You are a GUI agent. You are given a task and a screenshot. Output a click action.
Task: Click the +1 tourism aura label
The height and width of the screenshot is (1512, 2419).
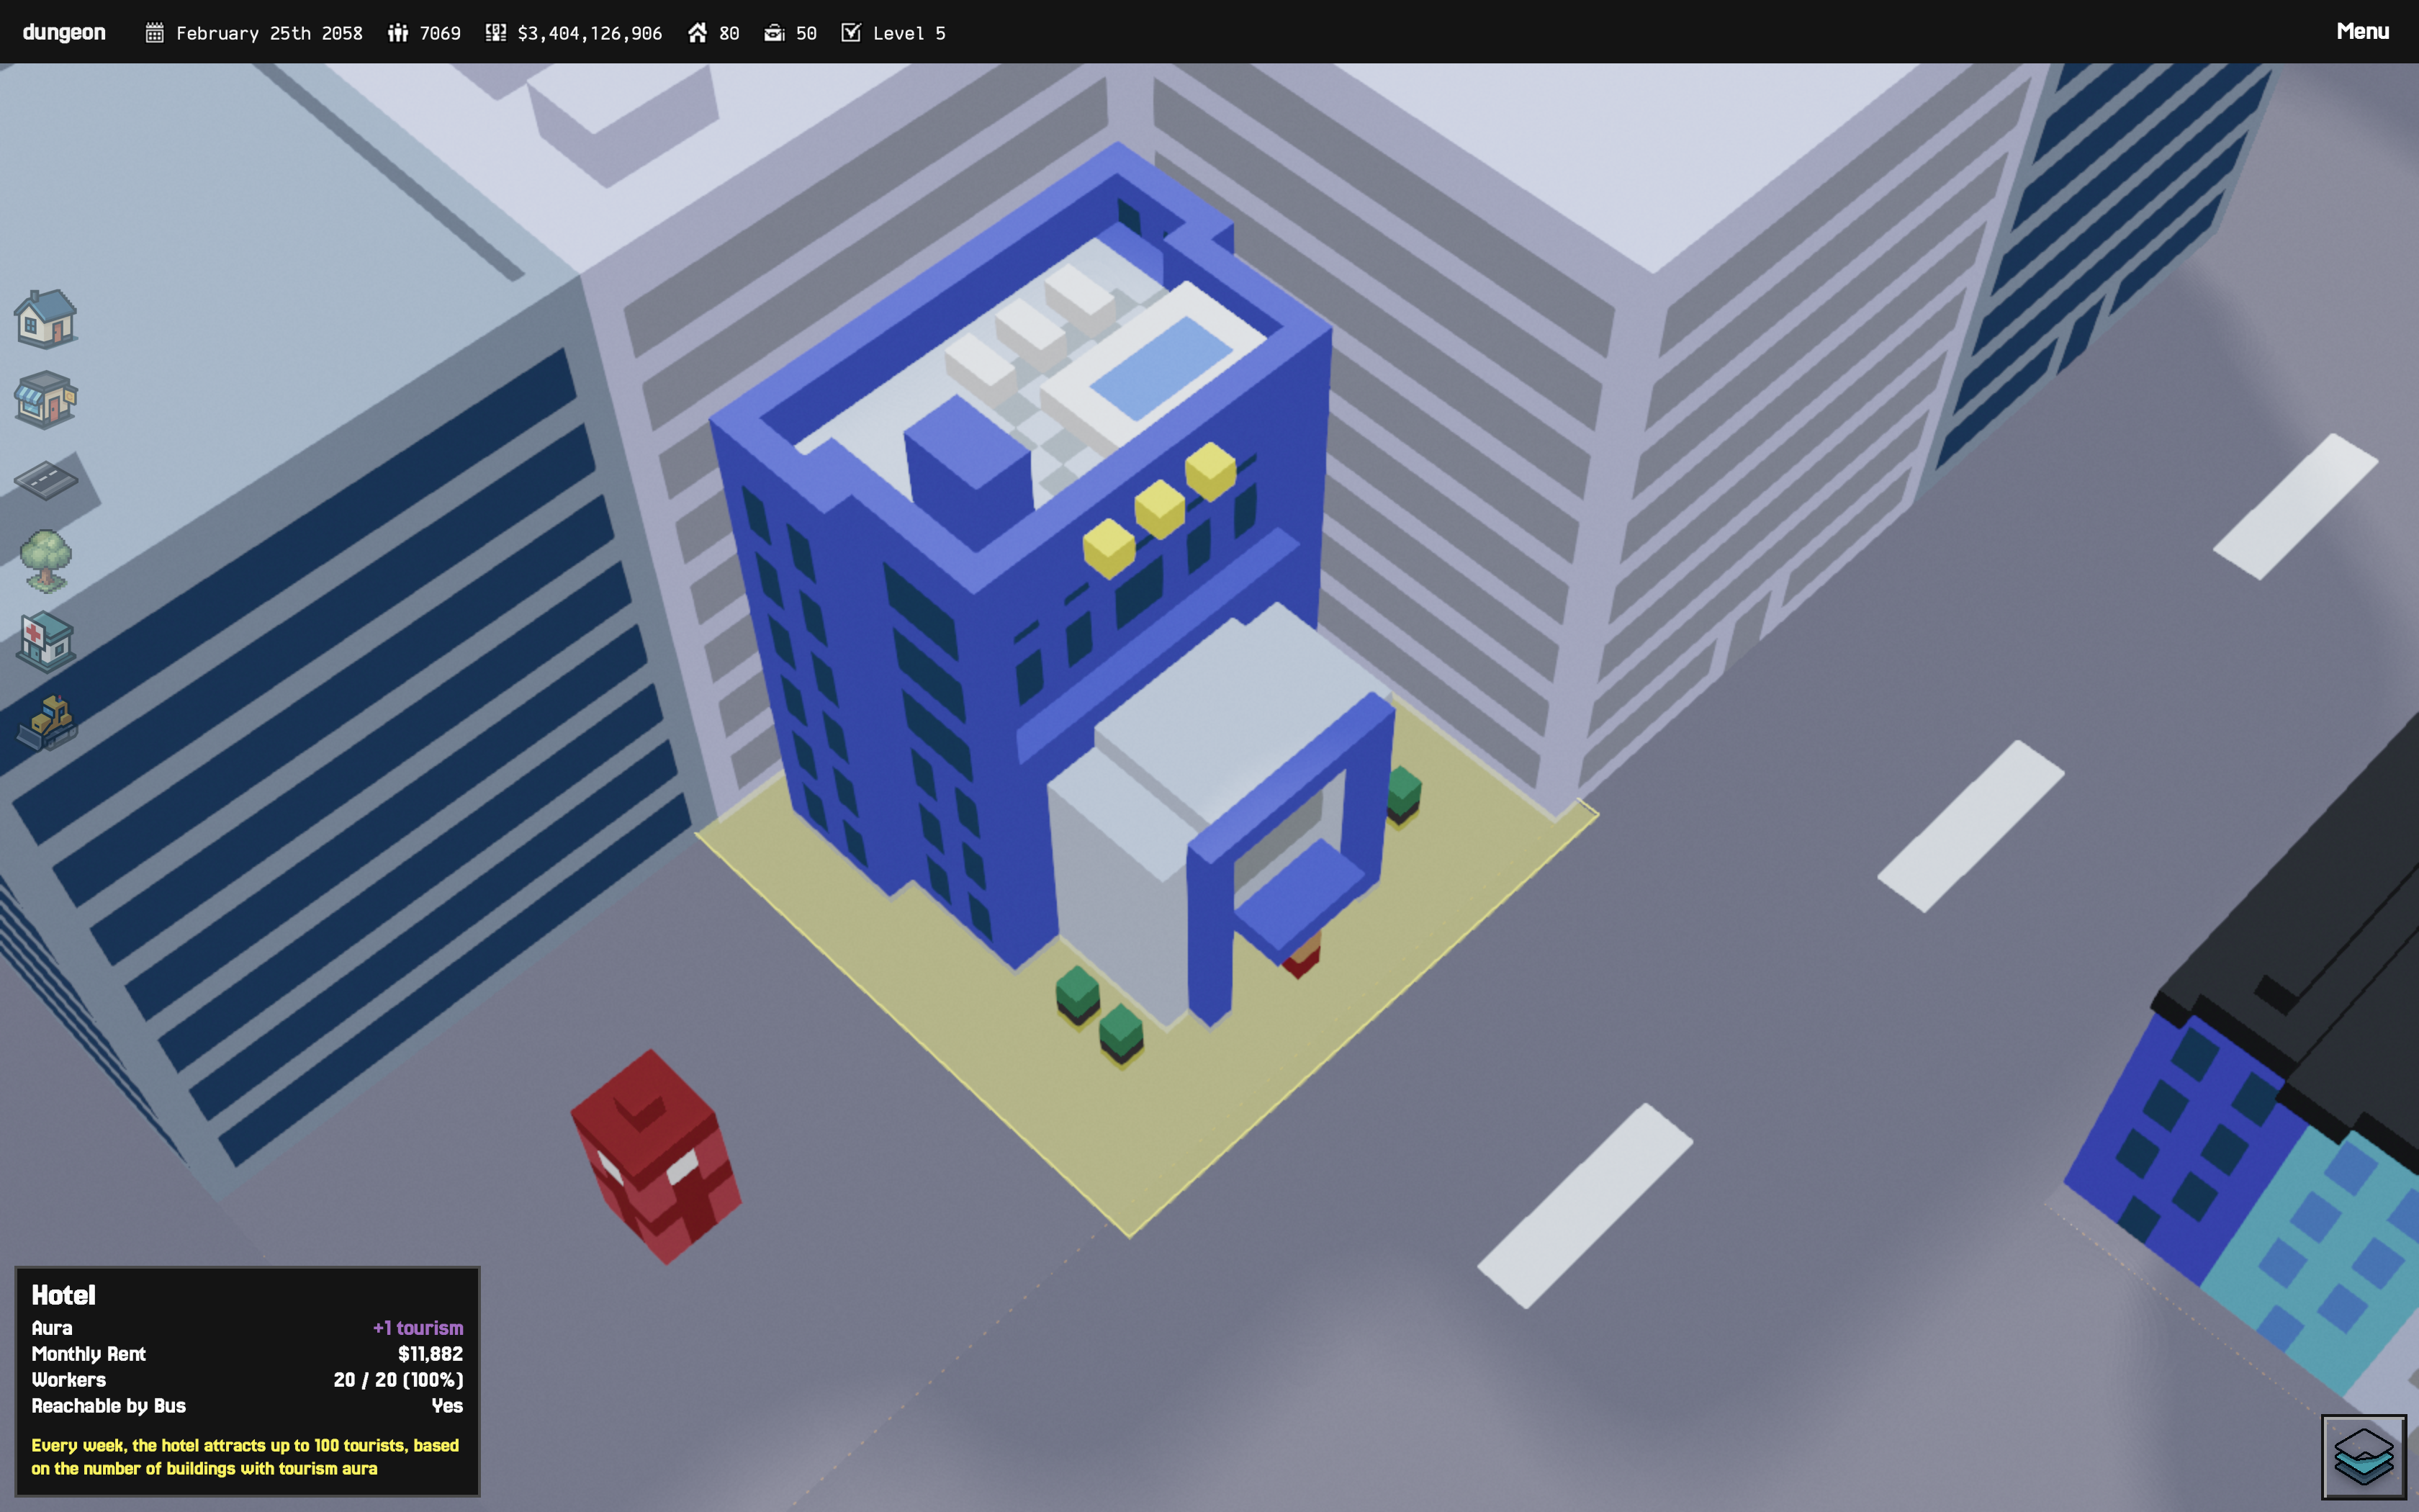pyautogui.click(x=418, y=1328)
